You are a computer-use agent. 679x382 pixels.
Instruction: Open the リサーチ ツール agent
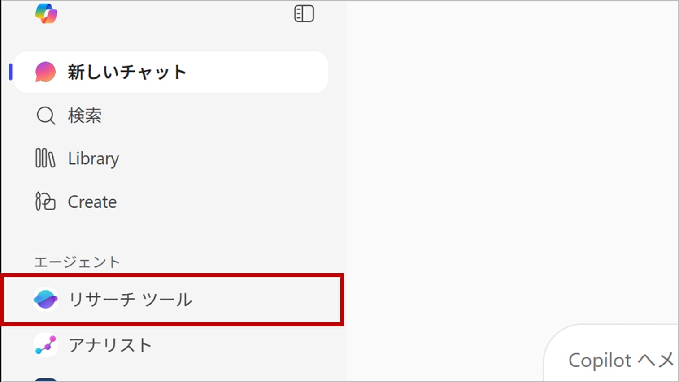tap(130, 299)
